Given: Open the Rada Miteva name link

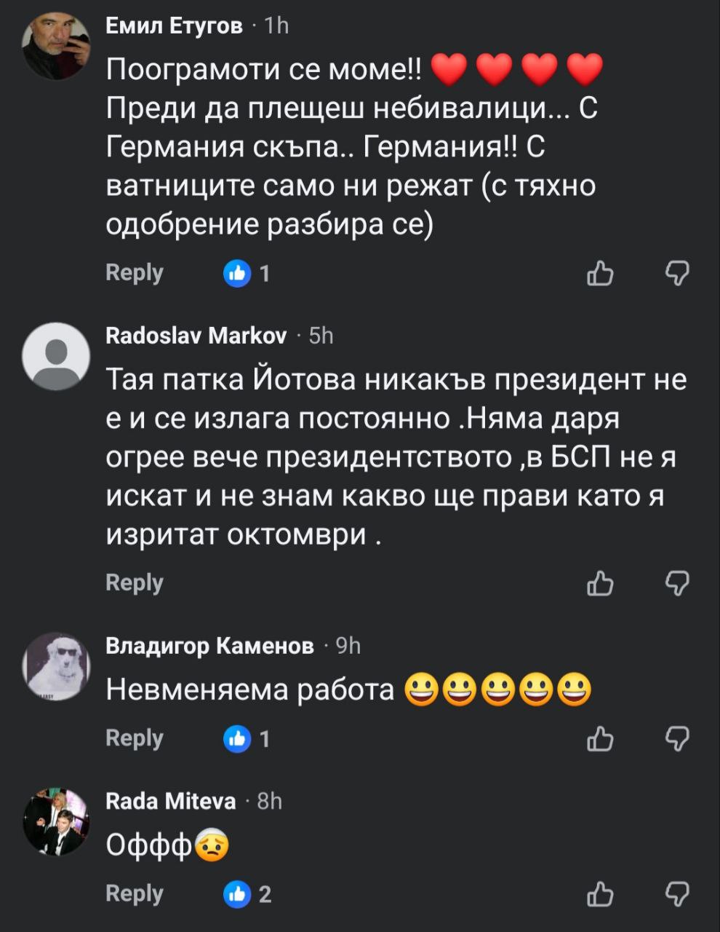Looking at the screenshot, I should [171, 802].
